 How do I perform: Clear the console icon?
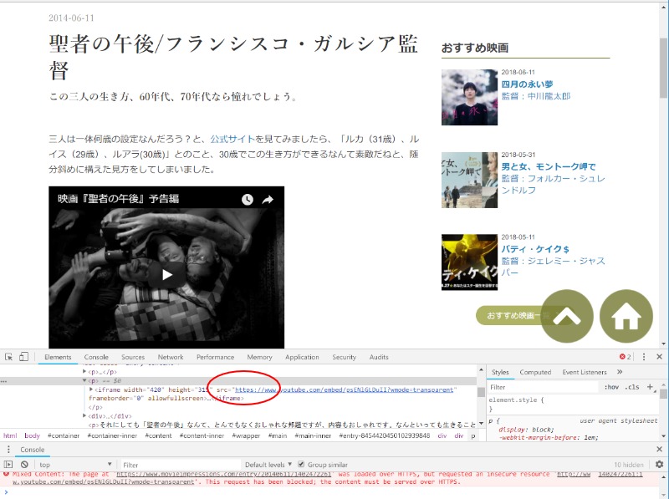[x=24, y=465]
